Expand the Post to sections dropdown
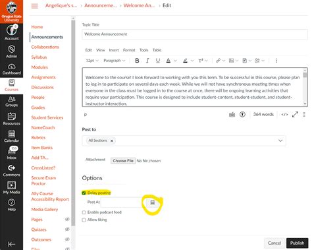The height and width of the screenshot is (250, 312). point(280,141)
